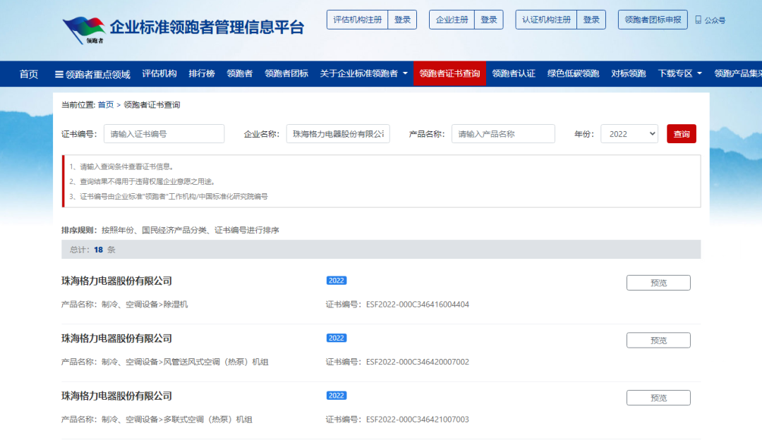Preview the 多联式空调 certificate
This screenshot has height=440, width=762.
[x=658, y=398]
